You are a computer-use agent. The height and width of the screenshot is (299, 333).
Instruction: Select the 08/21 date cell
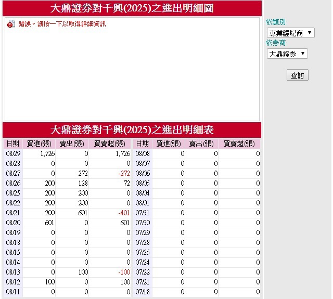(13, 213)
